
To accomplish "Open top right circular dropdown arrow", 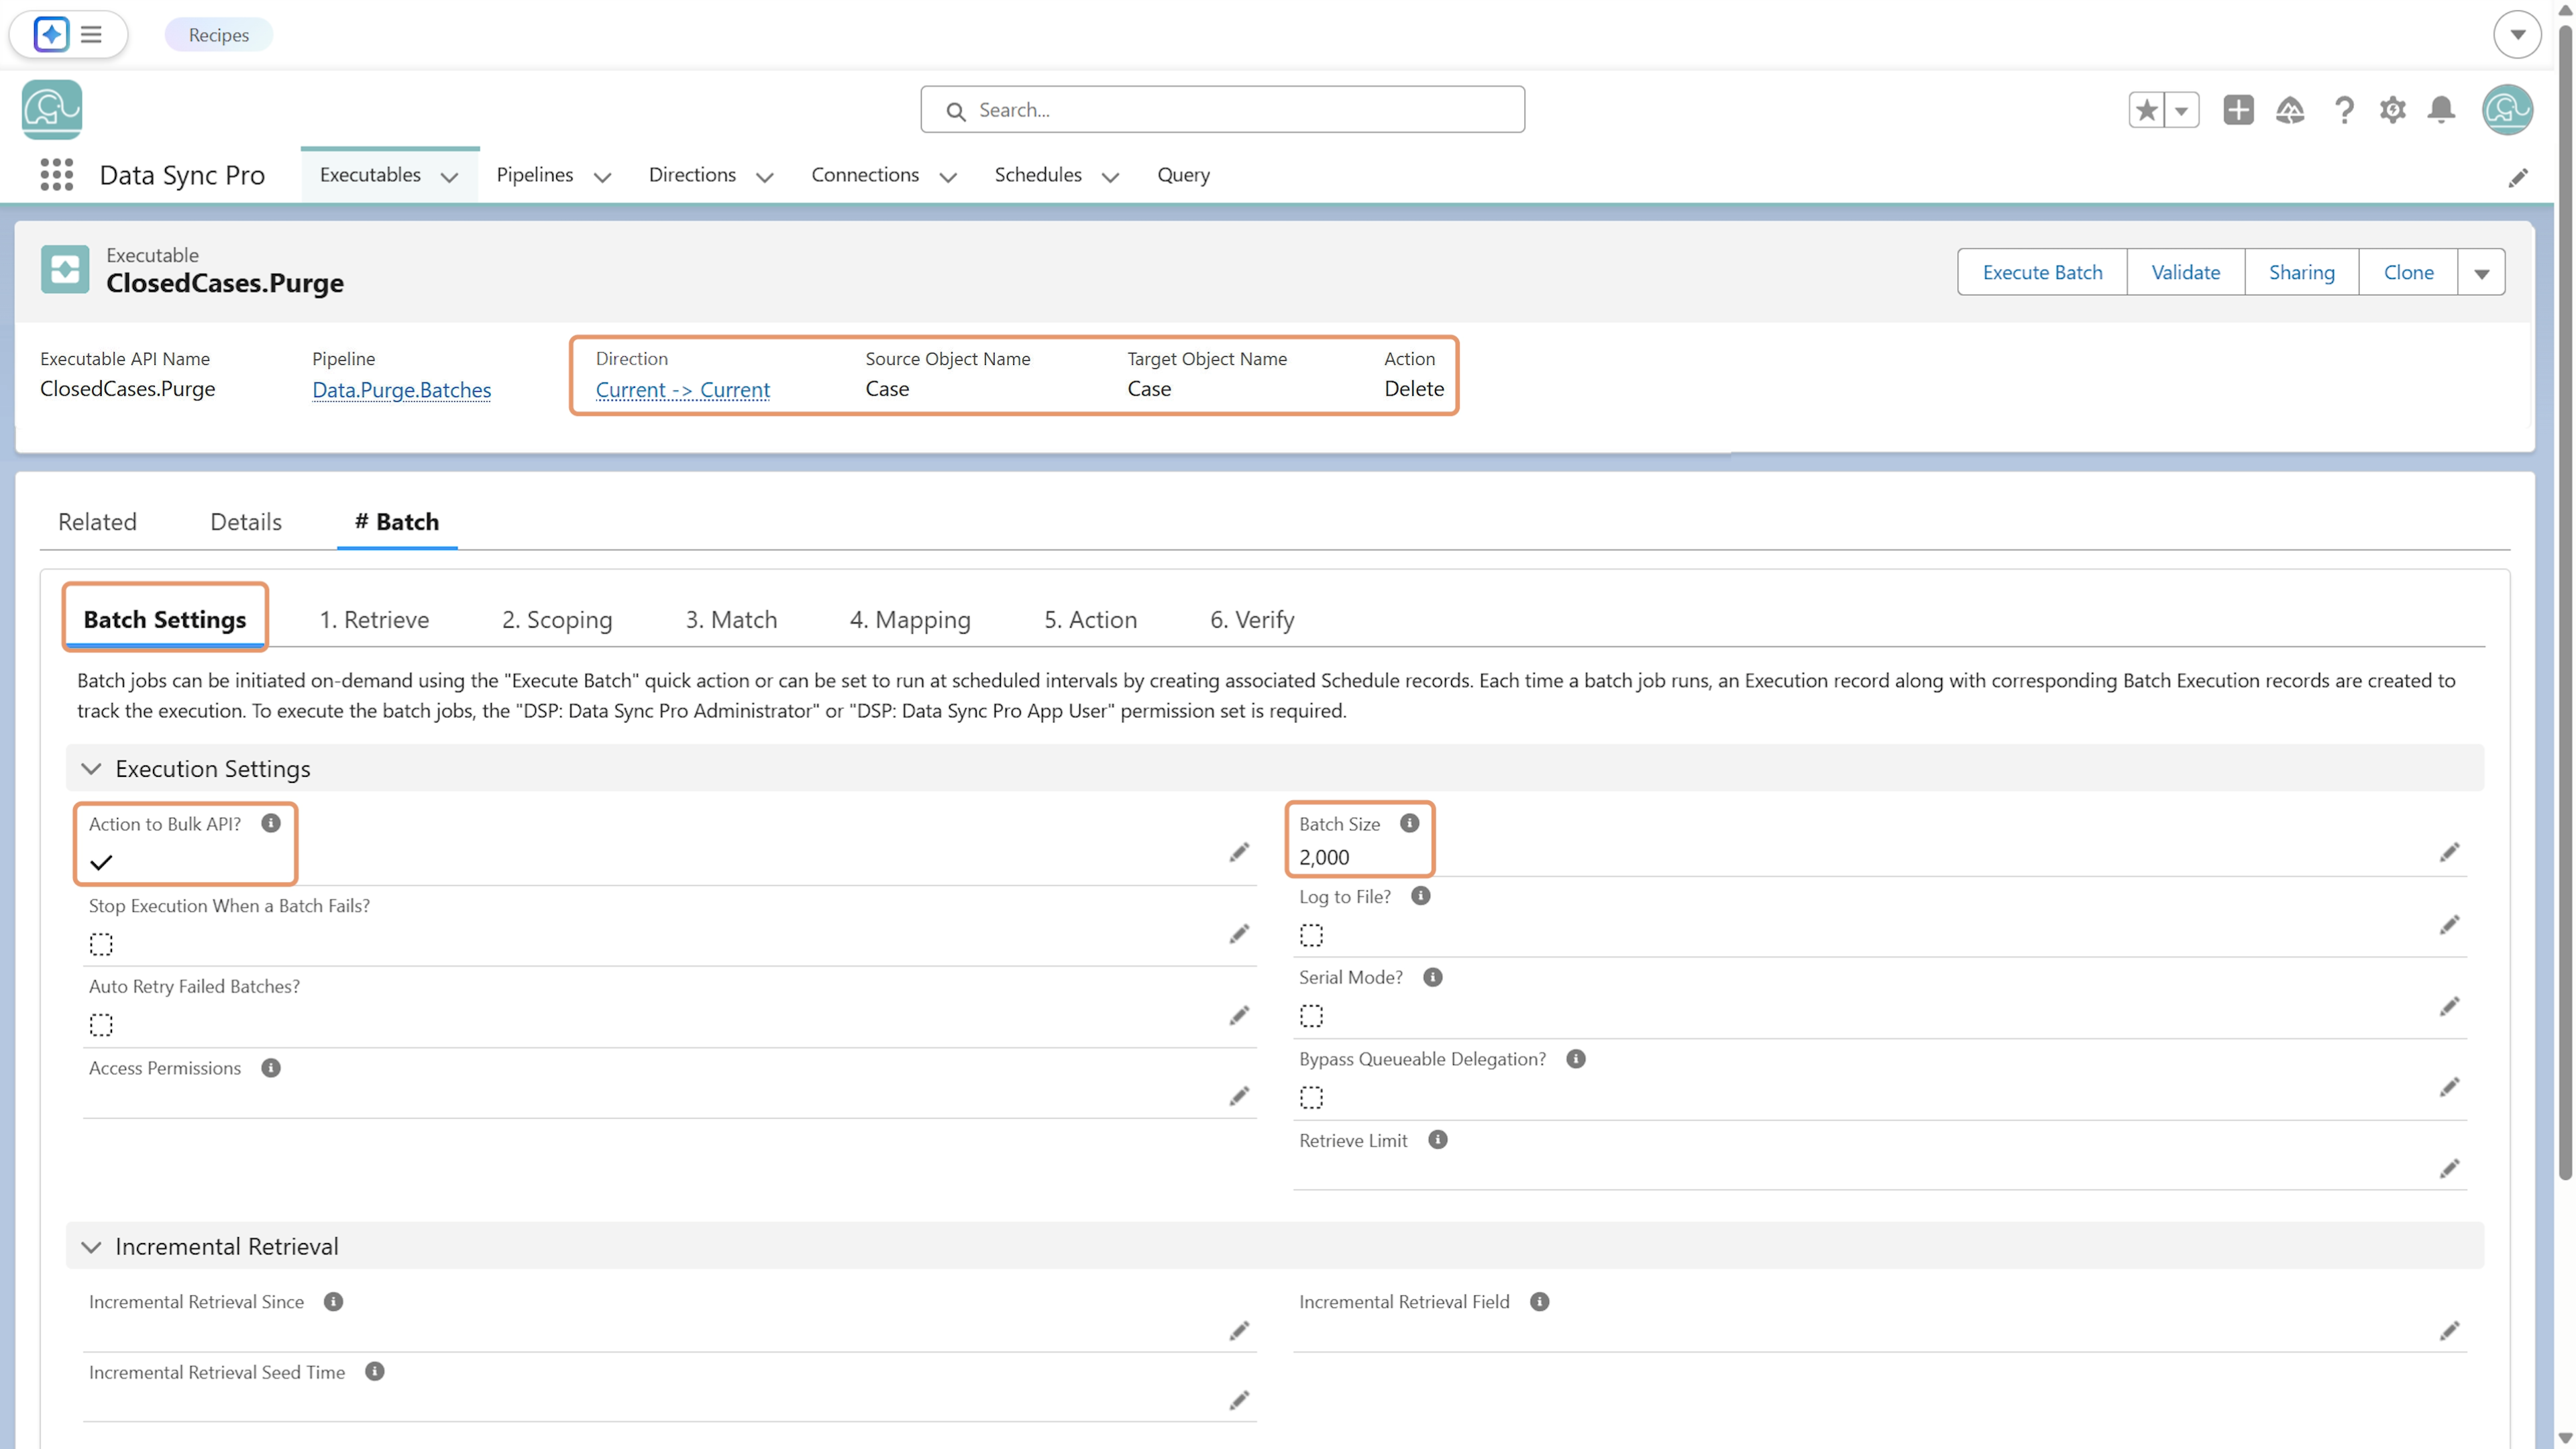I will point(2517,34).
